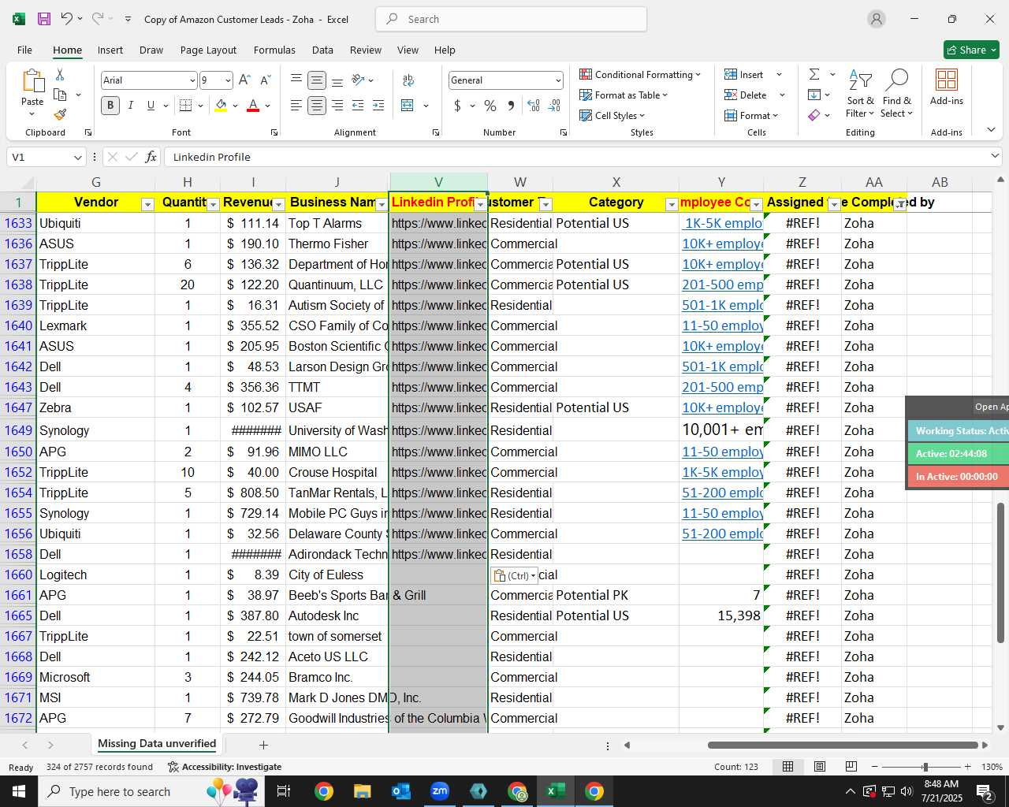Switch to Page Layout view in status bar

tap(820, 767)
